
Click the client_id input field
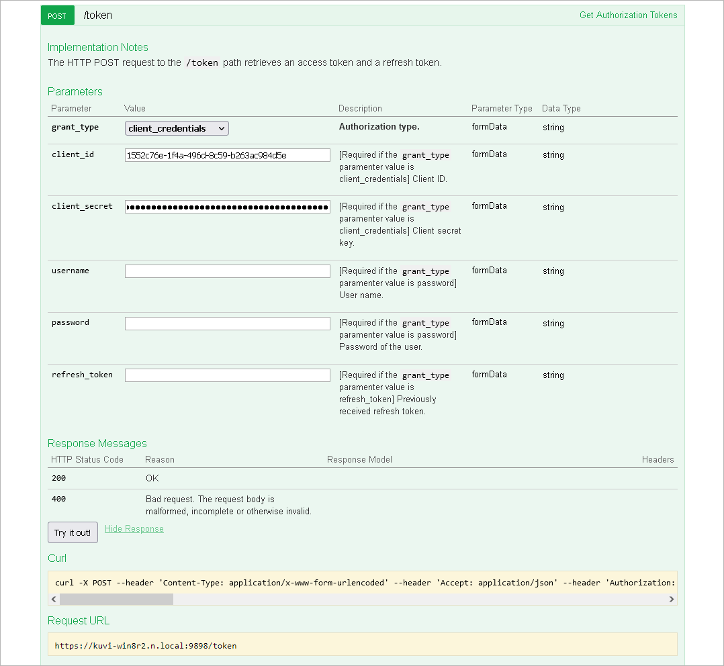(227, 155)
